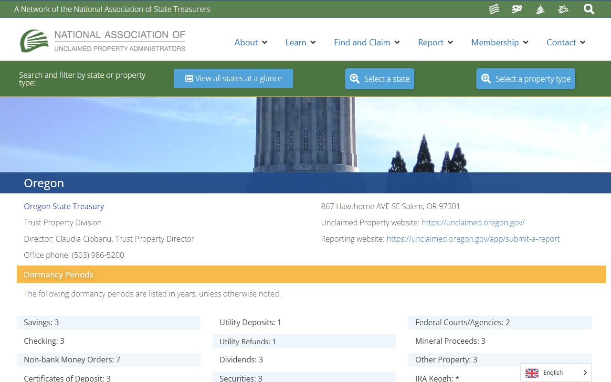Click list icon on View all states button
Screen dimensions: 611x382
pos(189,78)
